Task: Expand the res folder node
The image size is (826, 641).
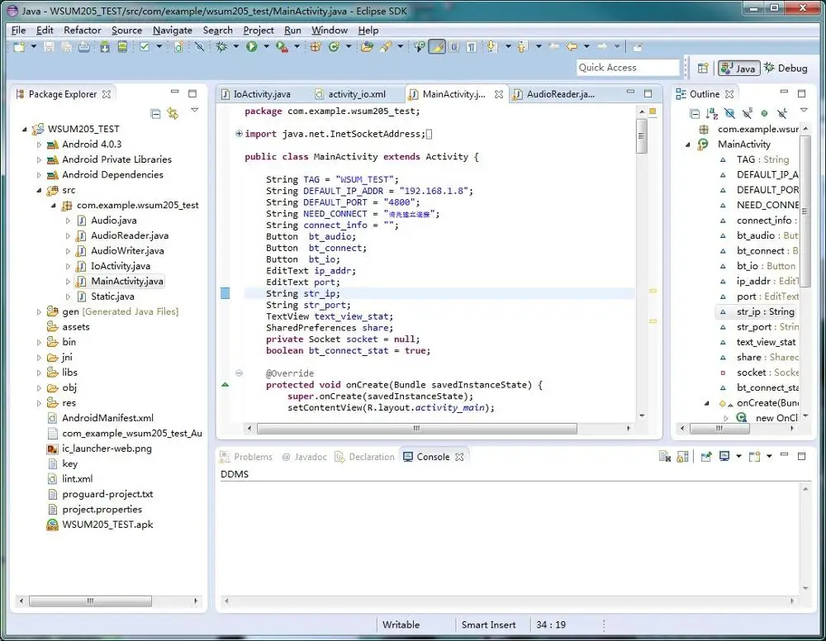Action: [39, 403]
